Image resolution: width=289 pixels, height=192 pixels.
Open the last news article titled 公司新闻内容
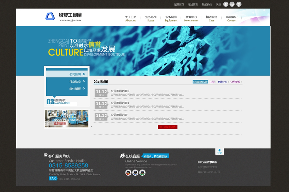click(x=119, y=115)
